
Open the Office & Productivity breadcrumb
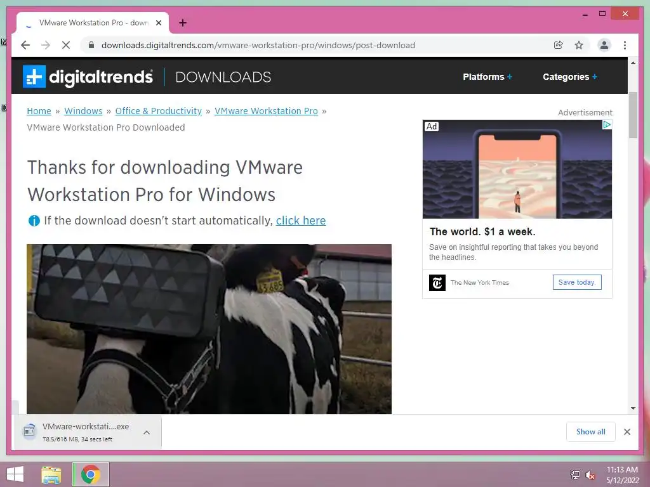click(158, 111)
